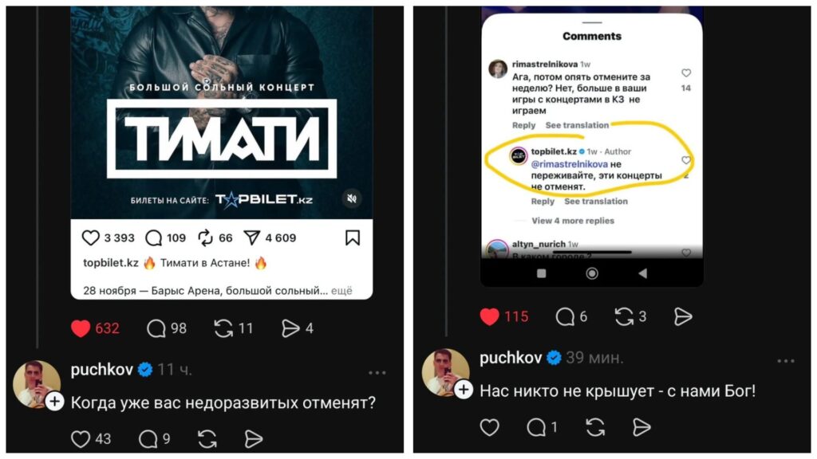Open puchkov profile name in right post
The image size is (817, 459).
point(510,358)
